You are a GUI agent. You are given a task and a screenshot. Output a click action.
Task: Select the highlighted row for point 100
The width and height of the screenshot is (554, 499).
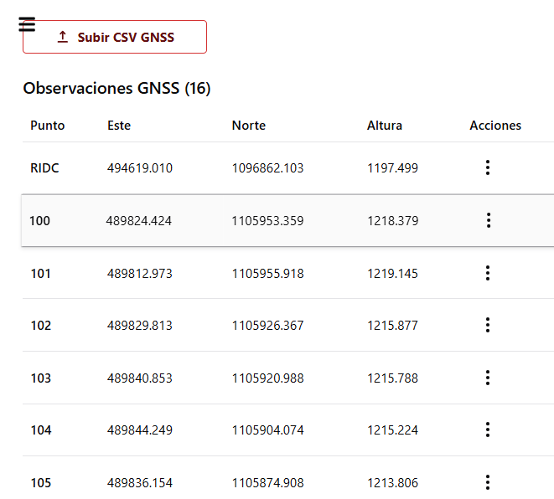pyautogui.click(x=287, y=220)
